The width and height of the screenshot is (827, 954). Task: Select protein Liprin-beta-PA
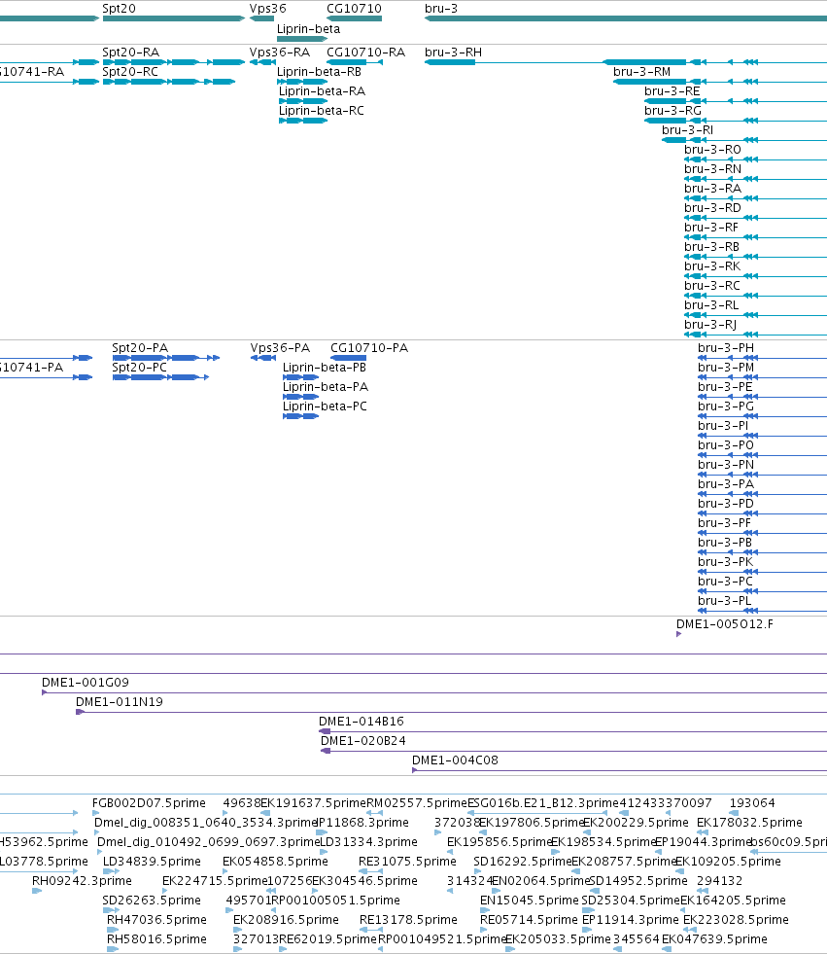coord(326,387)
